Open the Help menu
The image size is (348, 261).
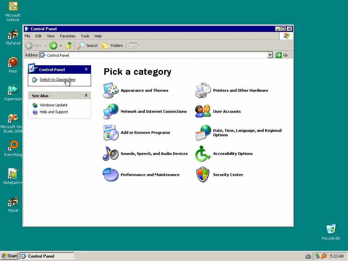(x=98, y=36)
